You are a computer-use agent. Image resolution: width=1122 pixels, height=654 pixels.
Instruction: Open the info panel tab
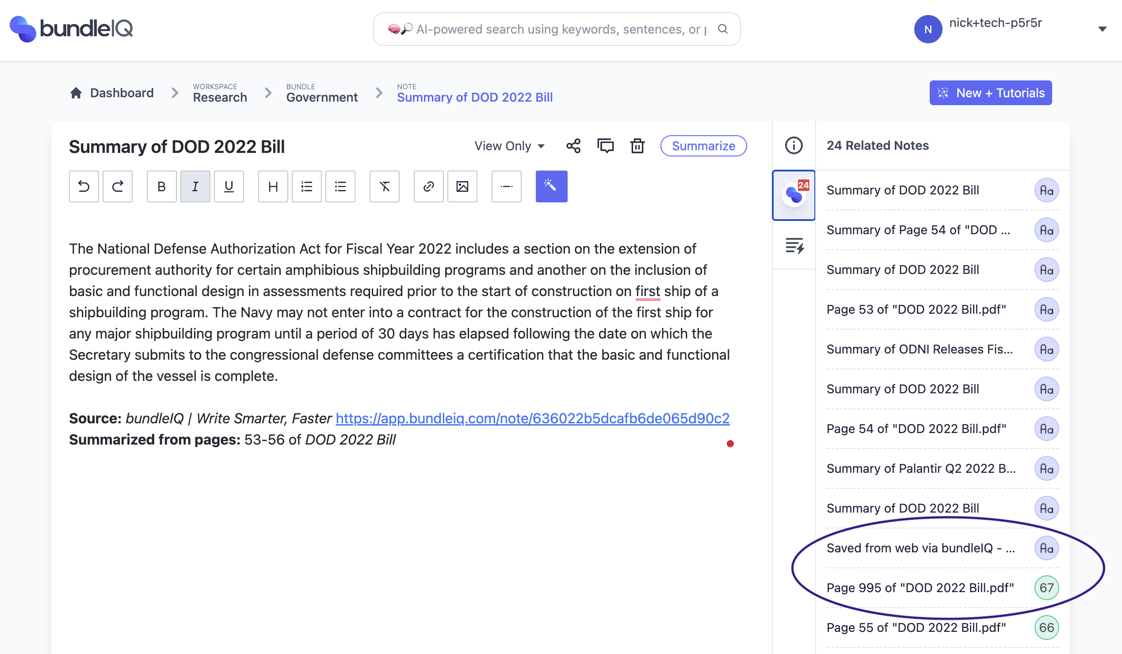[x=794, y=145]
